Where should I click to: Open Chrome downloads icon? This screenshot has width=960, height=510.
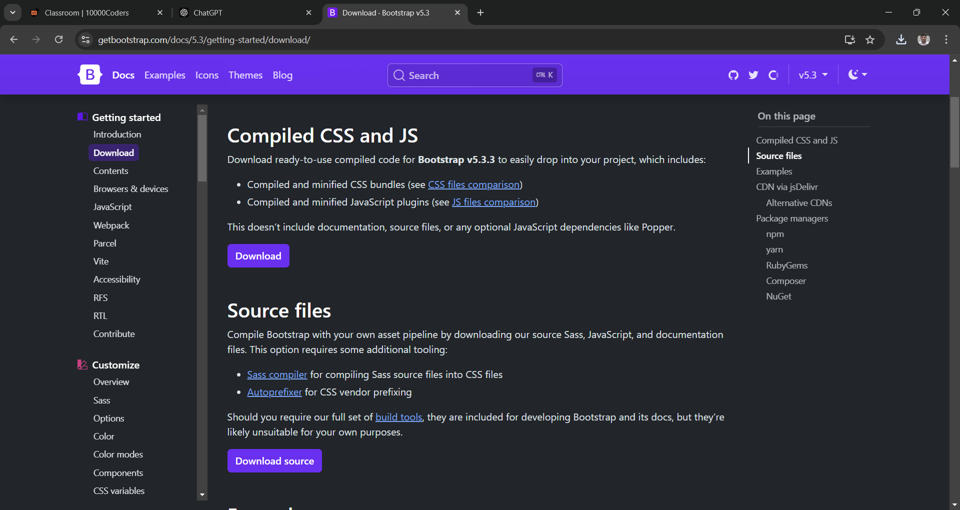[901, 40]
